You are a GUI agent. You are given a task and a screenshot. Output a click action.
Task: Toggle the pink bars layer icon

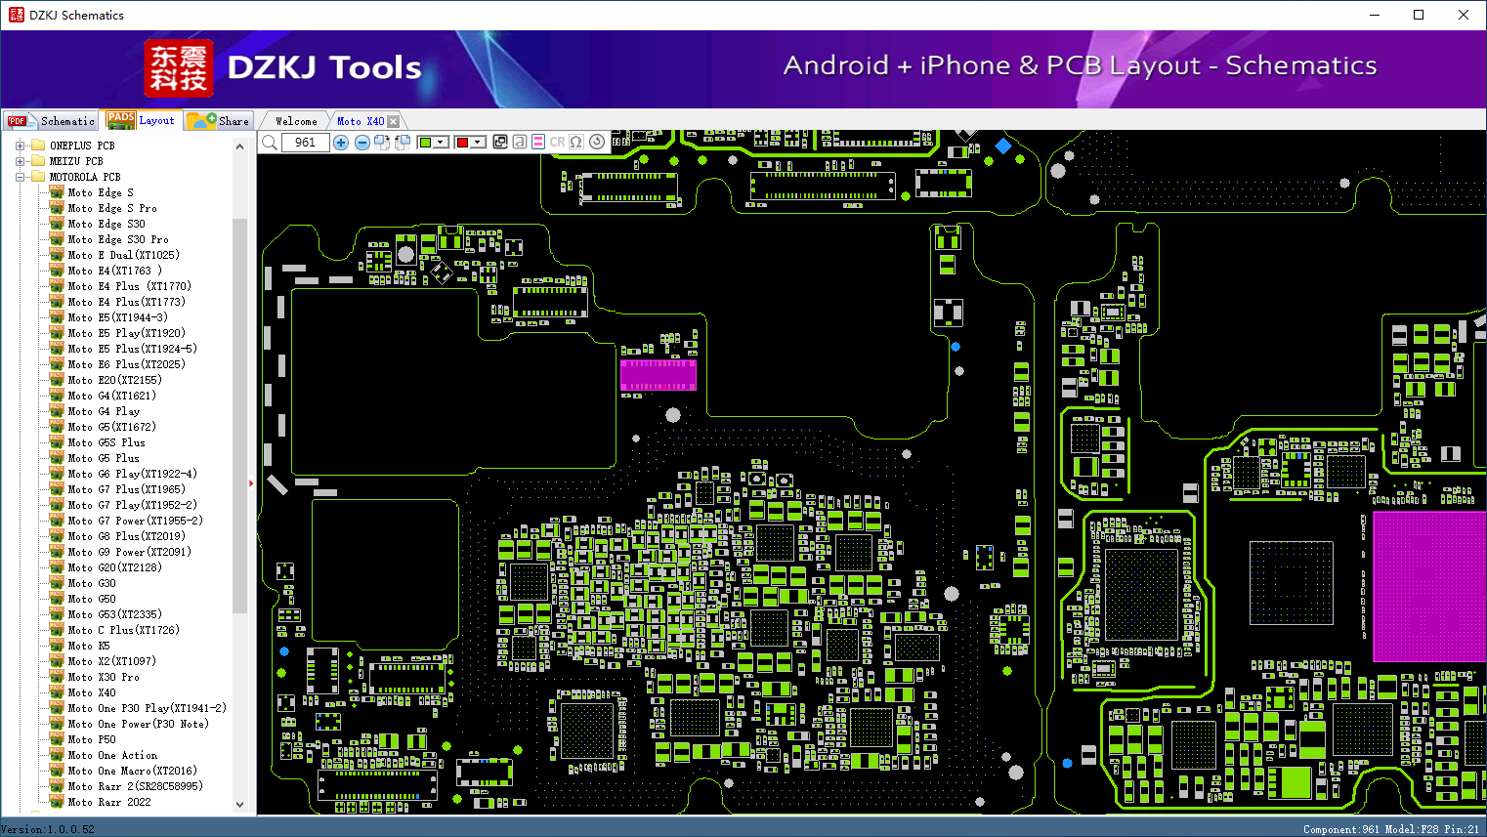point(538,142)
